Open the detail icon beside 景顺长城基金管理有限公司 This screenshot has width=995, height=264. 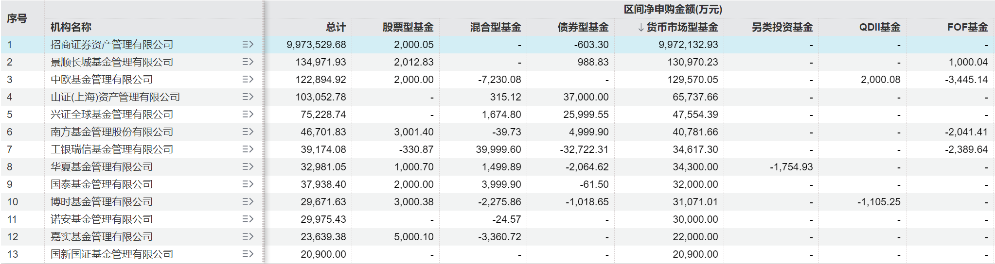[248, 62]
